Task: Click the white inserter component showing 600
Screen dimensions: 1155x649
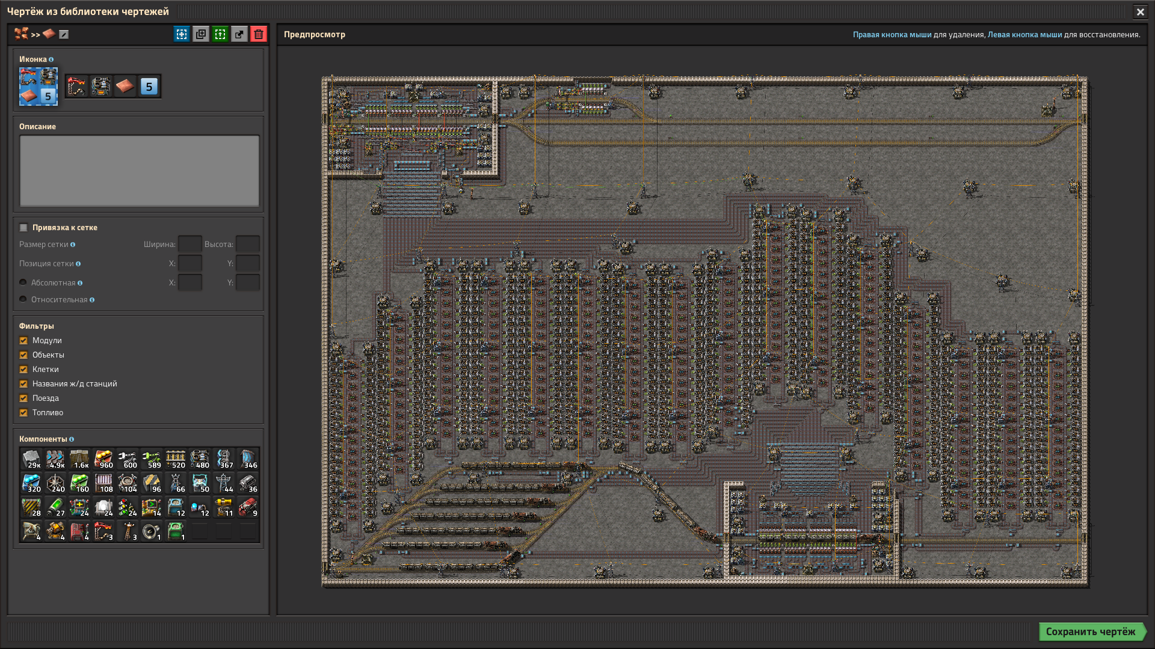Action: pos(128,459)
